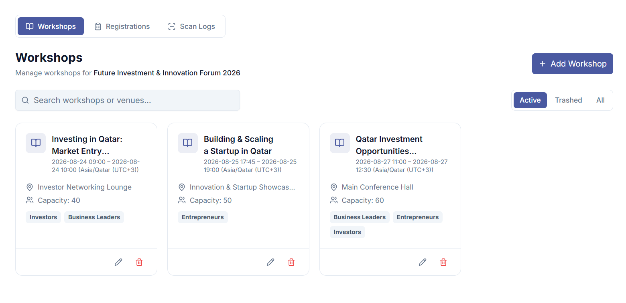626x303 pixels.
Task: Delete the Investing in Qatar workshop
Action: pyautogui.click(x=139, y=262)
